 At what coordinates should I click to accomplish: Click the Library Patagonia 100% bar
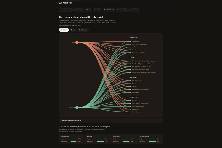pos(100,142)
